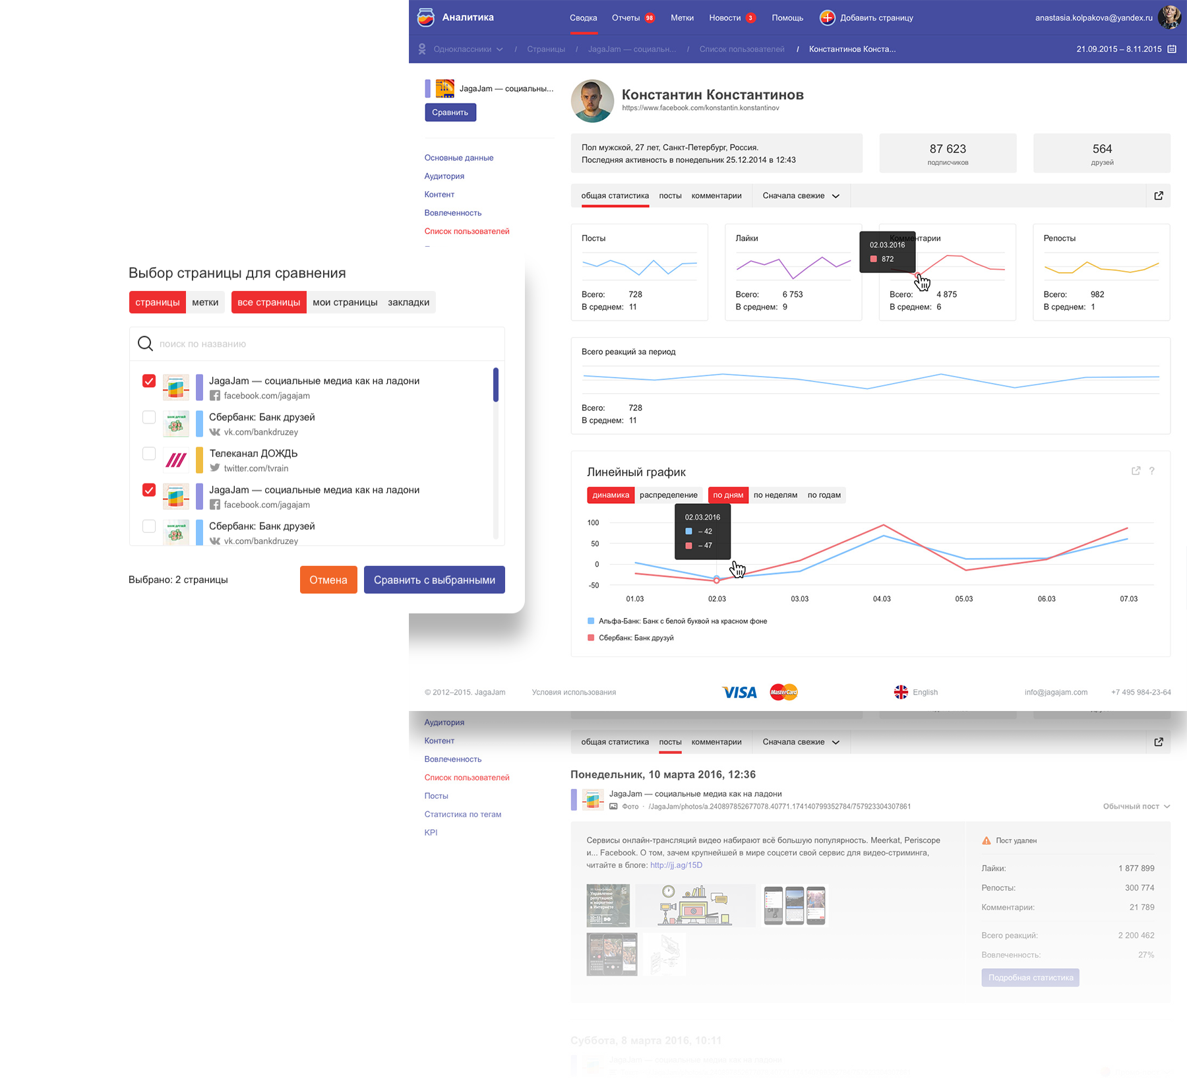Click the red Сбербанк legend swatch
This screenshot has height=1087, width=1187.
(591, 638)
